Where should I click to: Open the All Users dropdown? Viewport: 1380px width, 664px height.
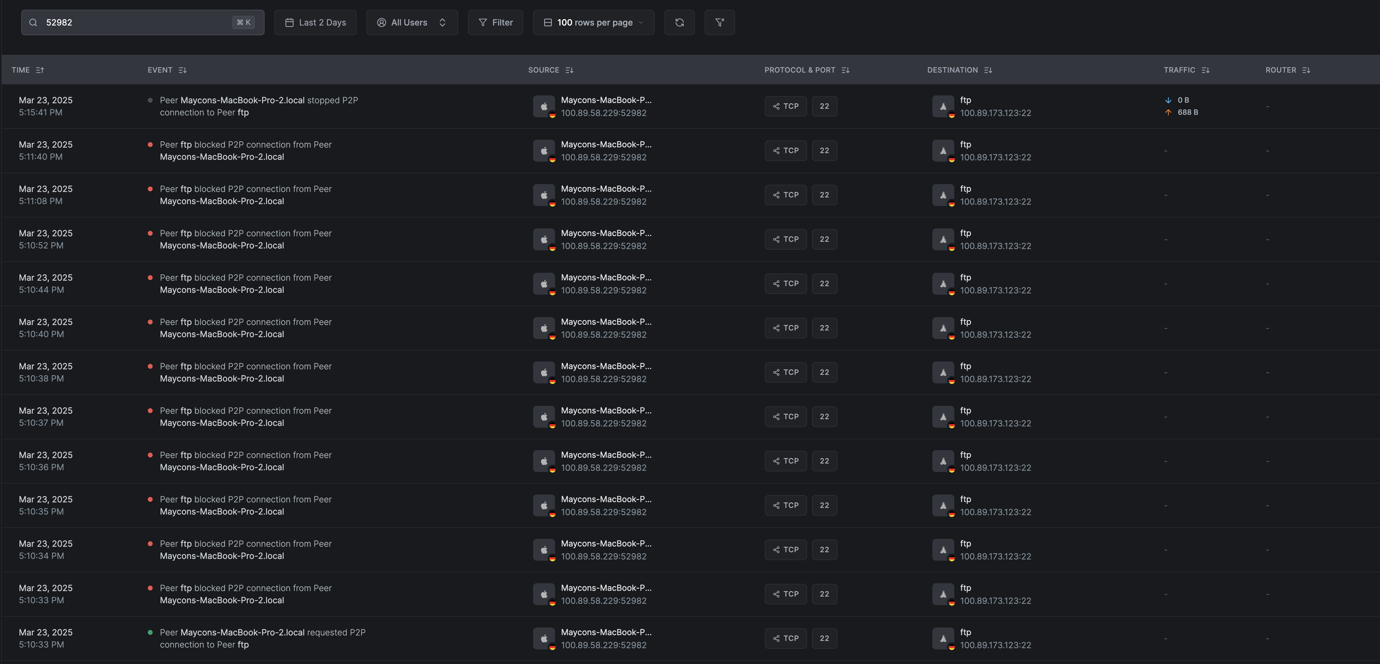411,22
